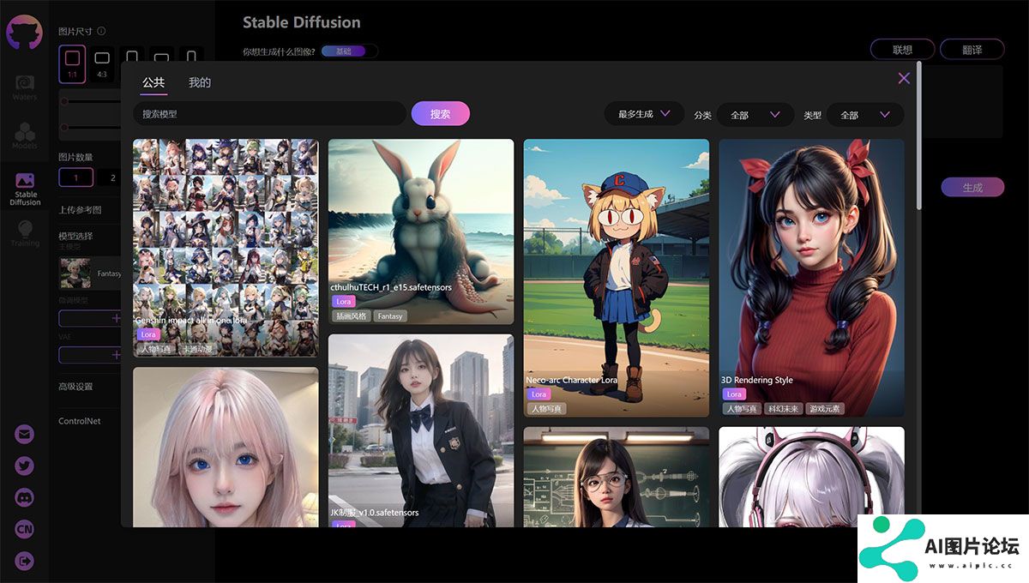Click the upper image size slider handle
This screenshot has height=583, width=1029.
click(x=63, y=101)
